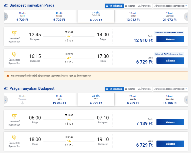The image size is (191, 153).
Task: Choose the 18:00 Prague flight FR 4143
Action: [x=170, y=144]
